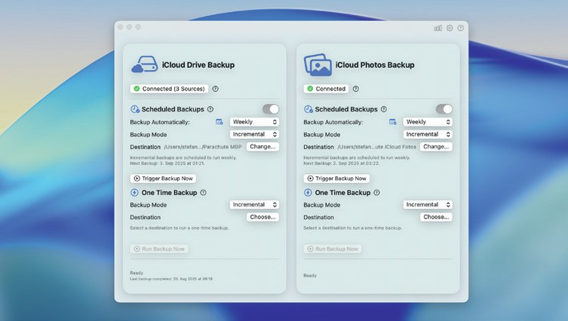Click the help icon beside Connected (3 Sources)
Screen dimensions: 568x321
tap(216, 89)
